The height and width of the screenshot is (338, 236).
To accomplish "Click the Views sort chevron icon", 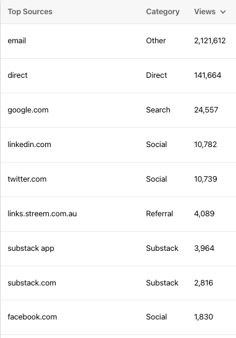I will click(x=223, y=12).
